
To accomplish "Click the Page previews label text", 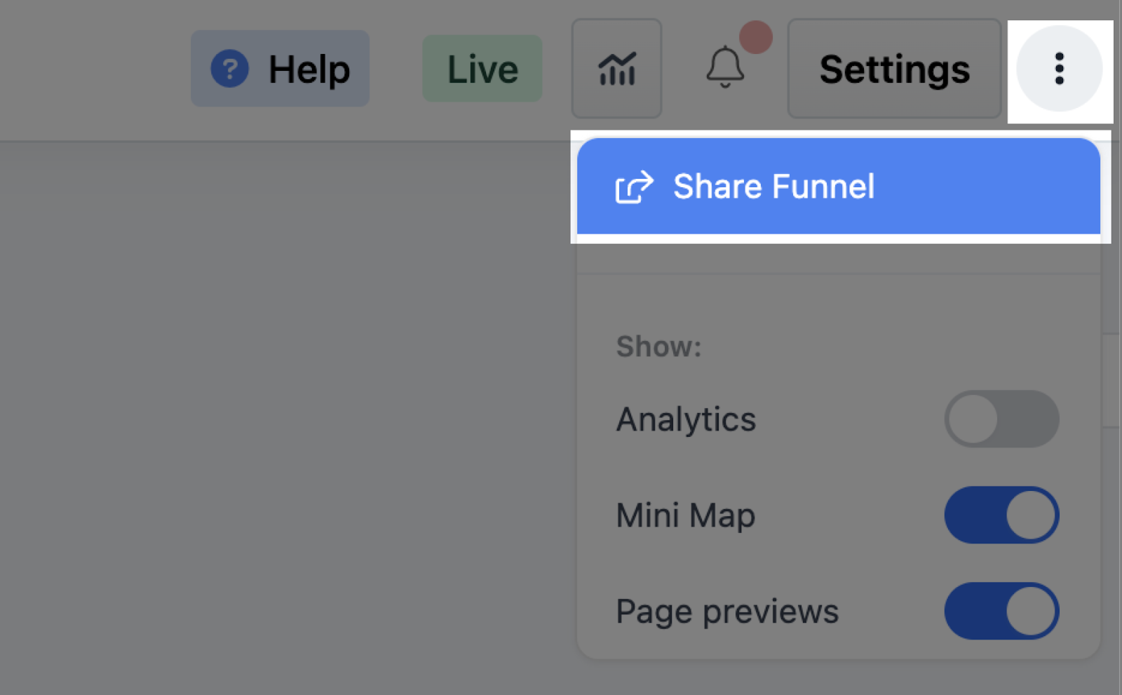I will tap(727, 612).
